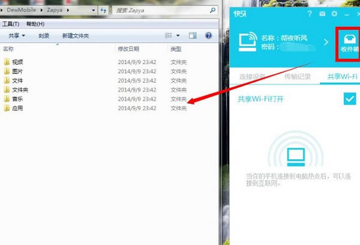
Task: Click the 刻录 toolbar button
Action: point(44,36)
